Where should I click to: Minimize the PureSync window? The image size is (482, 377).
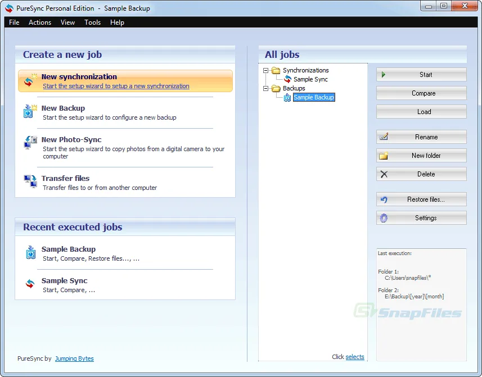pos(429,6)
